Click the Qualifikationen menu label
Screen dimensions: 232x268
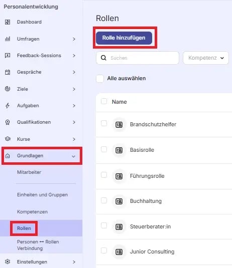point(34,122)
